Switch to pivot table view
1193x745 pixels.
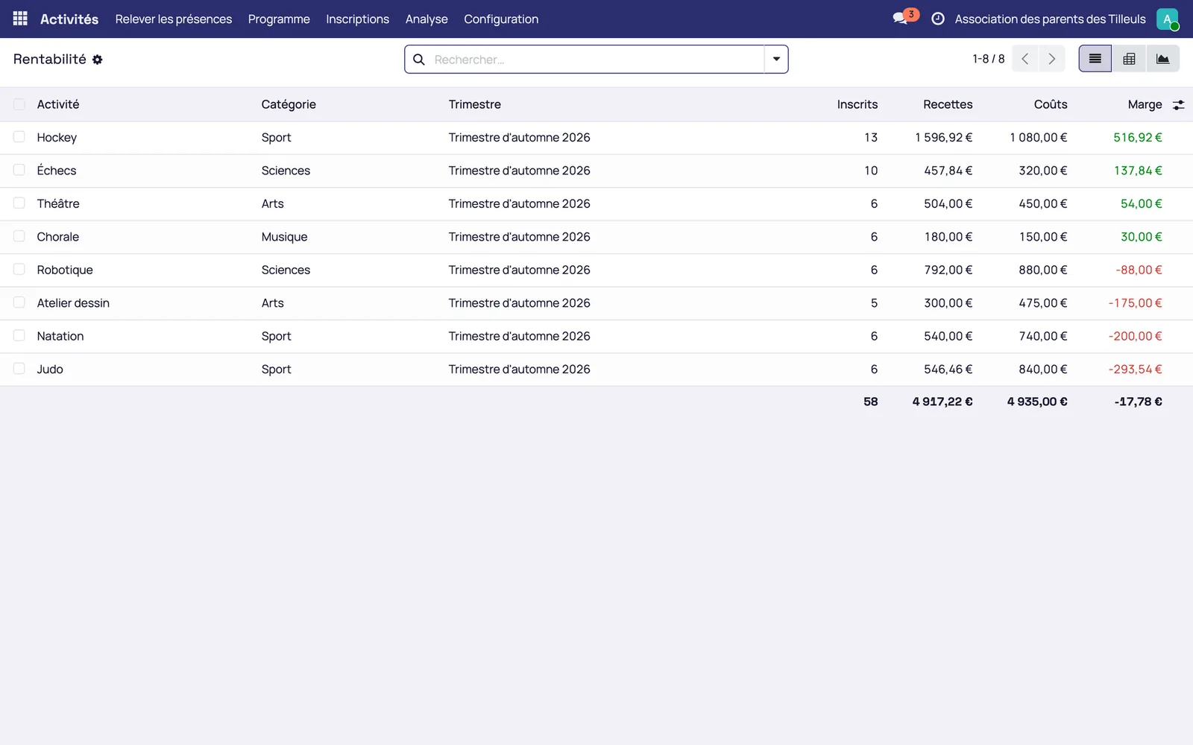[1129, 59]
